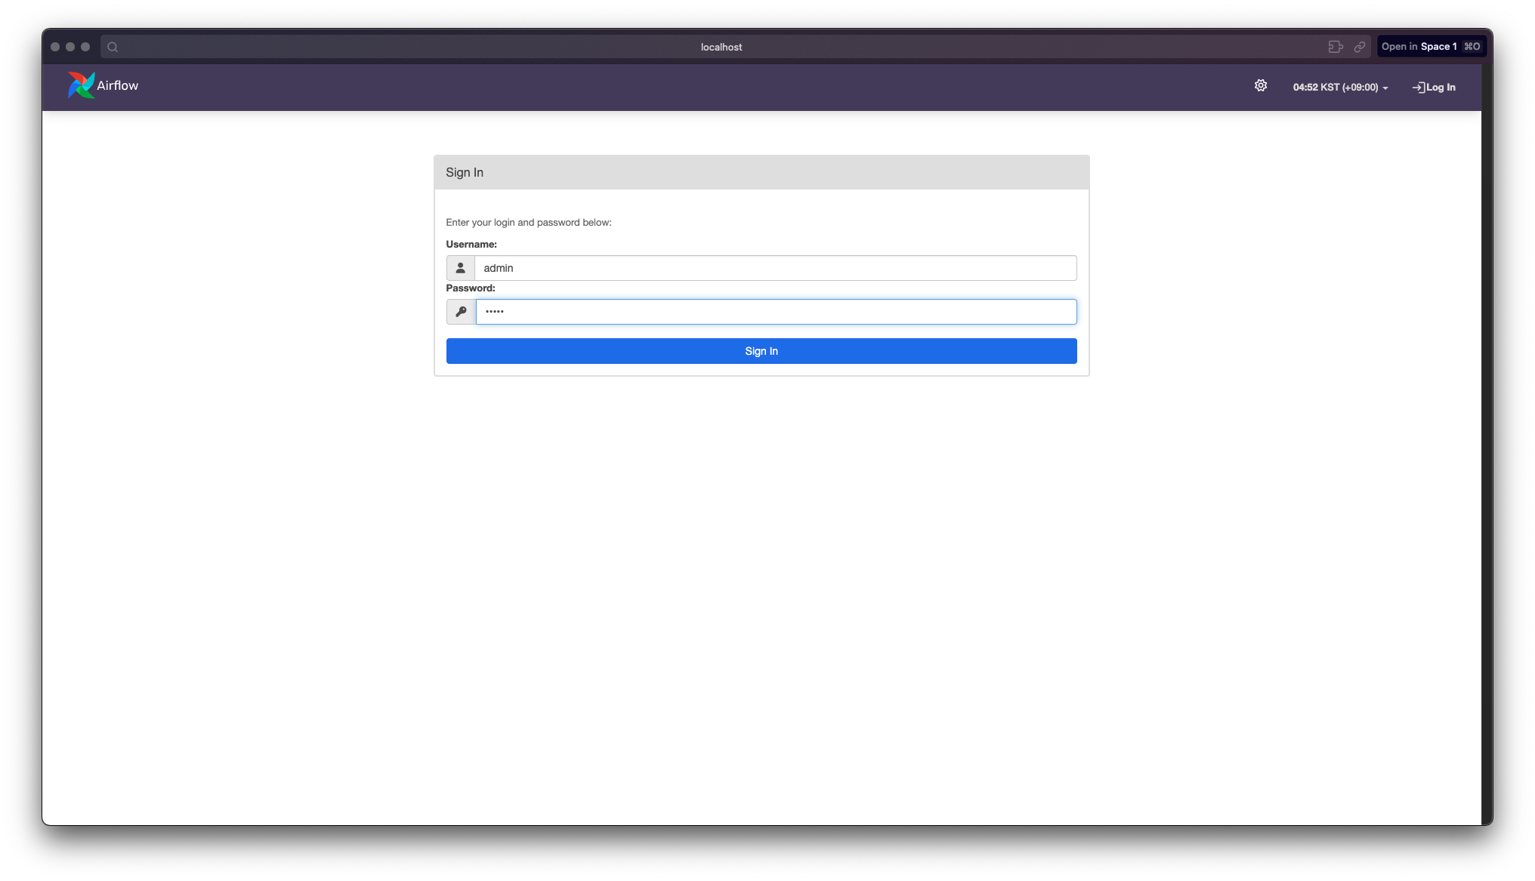Click the Username: label

(471, 245)
